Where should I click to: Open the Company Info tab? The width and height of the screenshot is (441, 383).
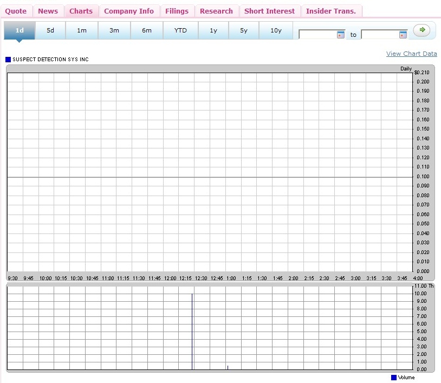tap(129, 11)
